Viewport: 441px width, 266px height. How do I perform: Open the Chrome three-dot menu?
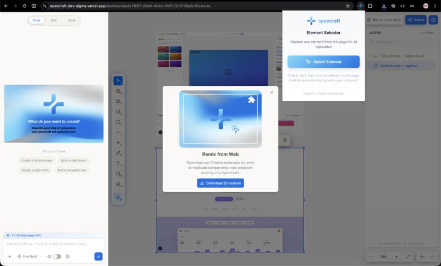tap(435, 6)
